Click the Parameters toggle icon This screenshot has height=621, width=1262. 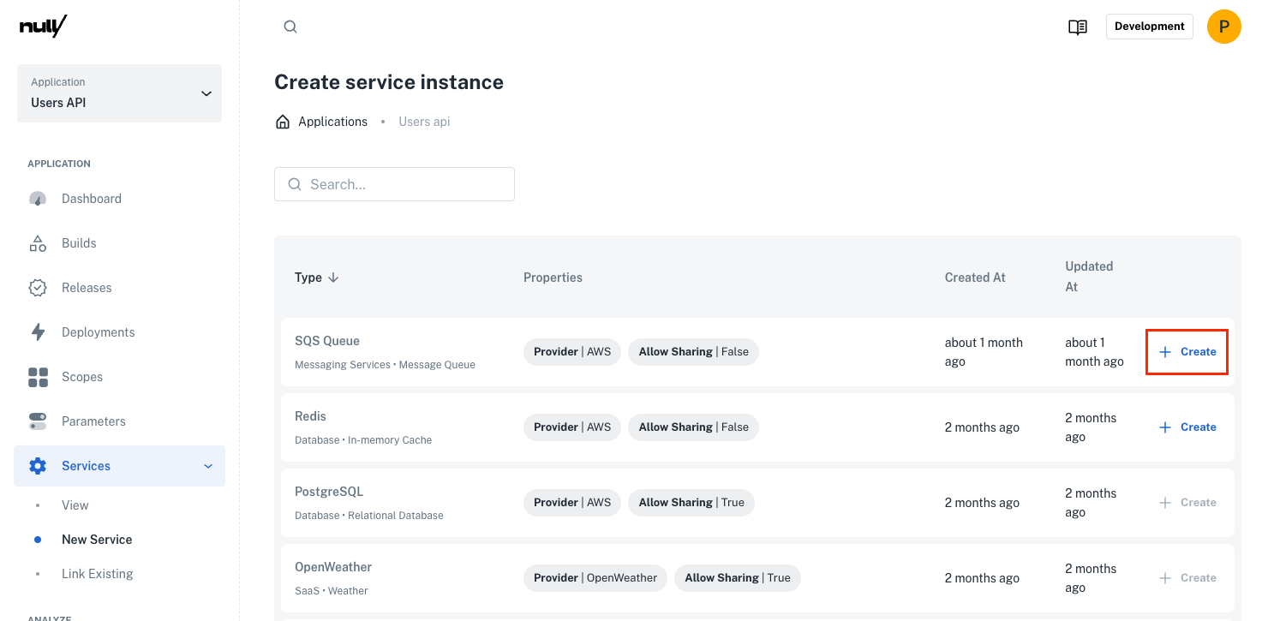pos(38,421)
